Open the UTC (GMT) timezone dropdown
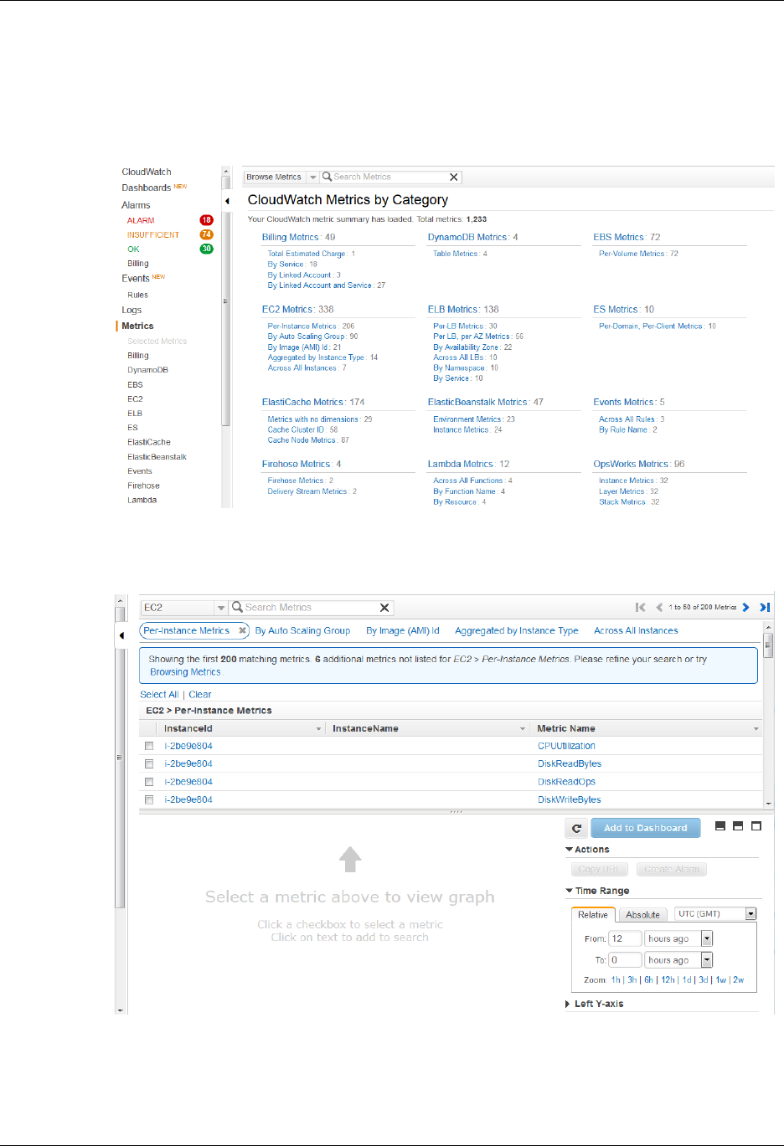784x1146 pixels. [x=750, y=914]
